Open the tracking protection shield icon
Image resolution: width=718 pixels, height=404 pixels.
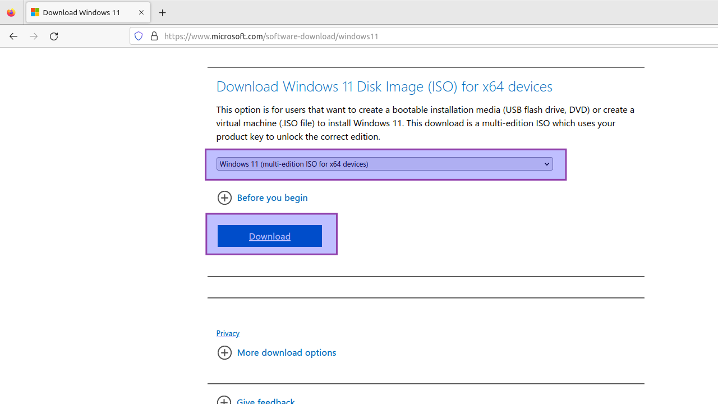(x=139, y=36)
